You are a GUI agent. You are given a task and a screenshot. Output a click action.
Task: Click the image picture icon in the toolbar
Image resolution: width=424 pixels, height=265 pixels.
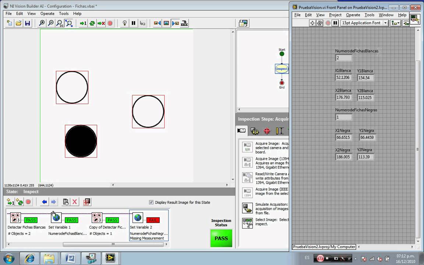click(x=166, y=23)
